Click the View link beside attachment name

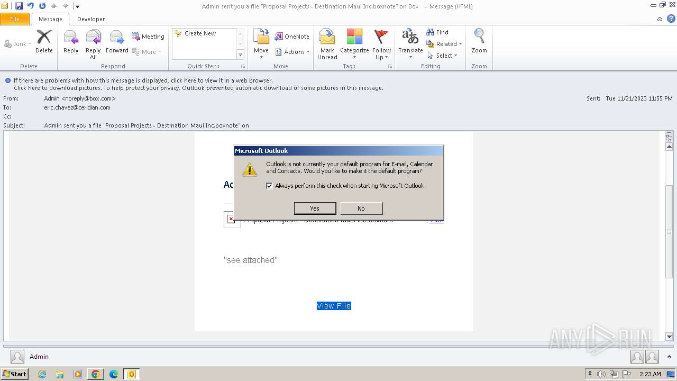[x=437, y=221]
